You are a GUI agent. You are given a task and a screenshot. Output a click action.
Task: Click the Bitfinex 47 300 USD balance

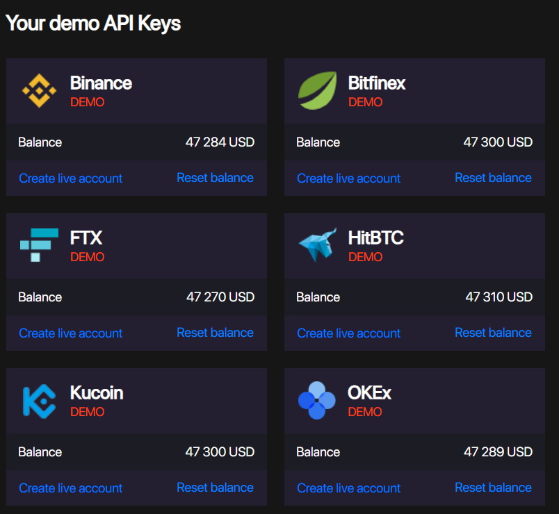[x=498, y=142]
